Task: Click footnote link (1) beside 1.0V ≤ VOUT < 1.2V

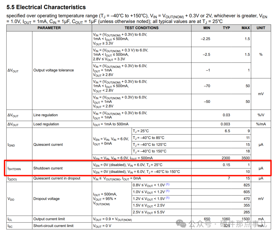Action: (168, 191)
